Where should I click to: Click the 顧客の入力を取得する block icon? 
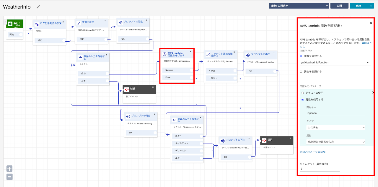(175, 120)
